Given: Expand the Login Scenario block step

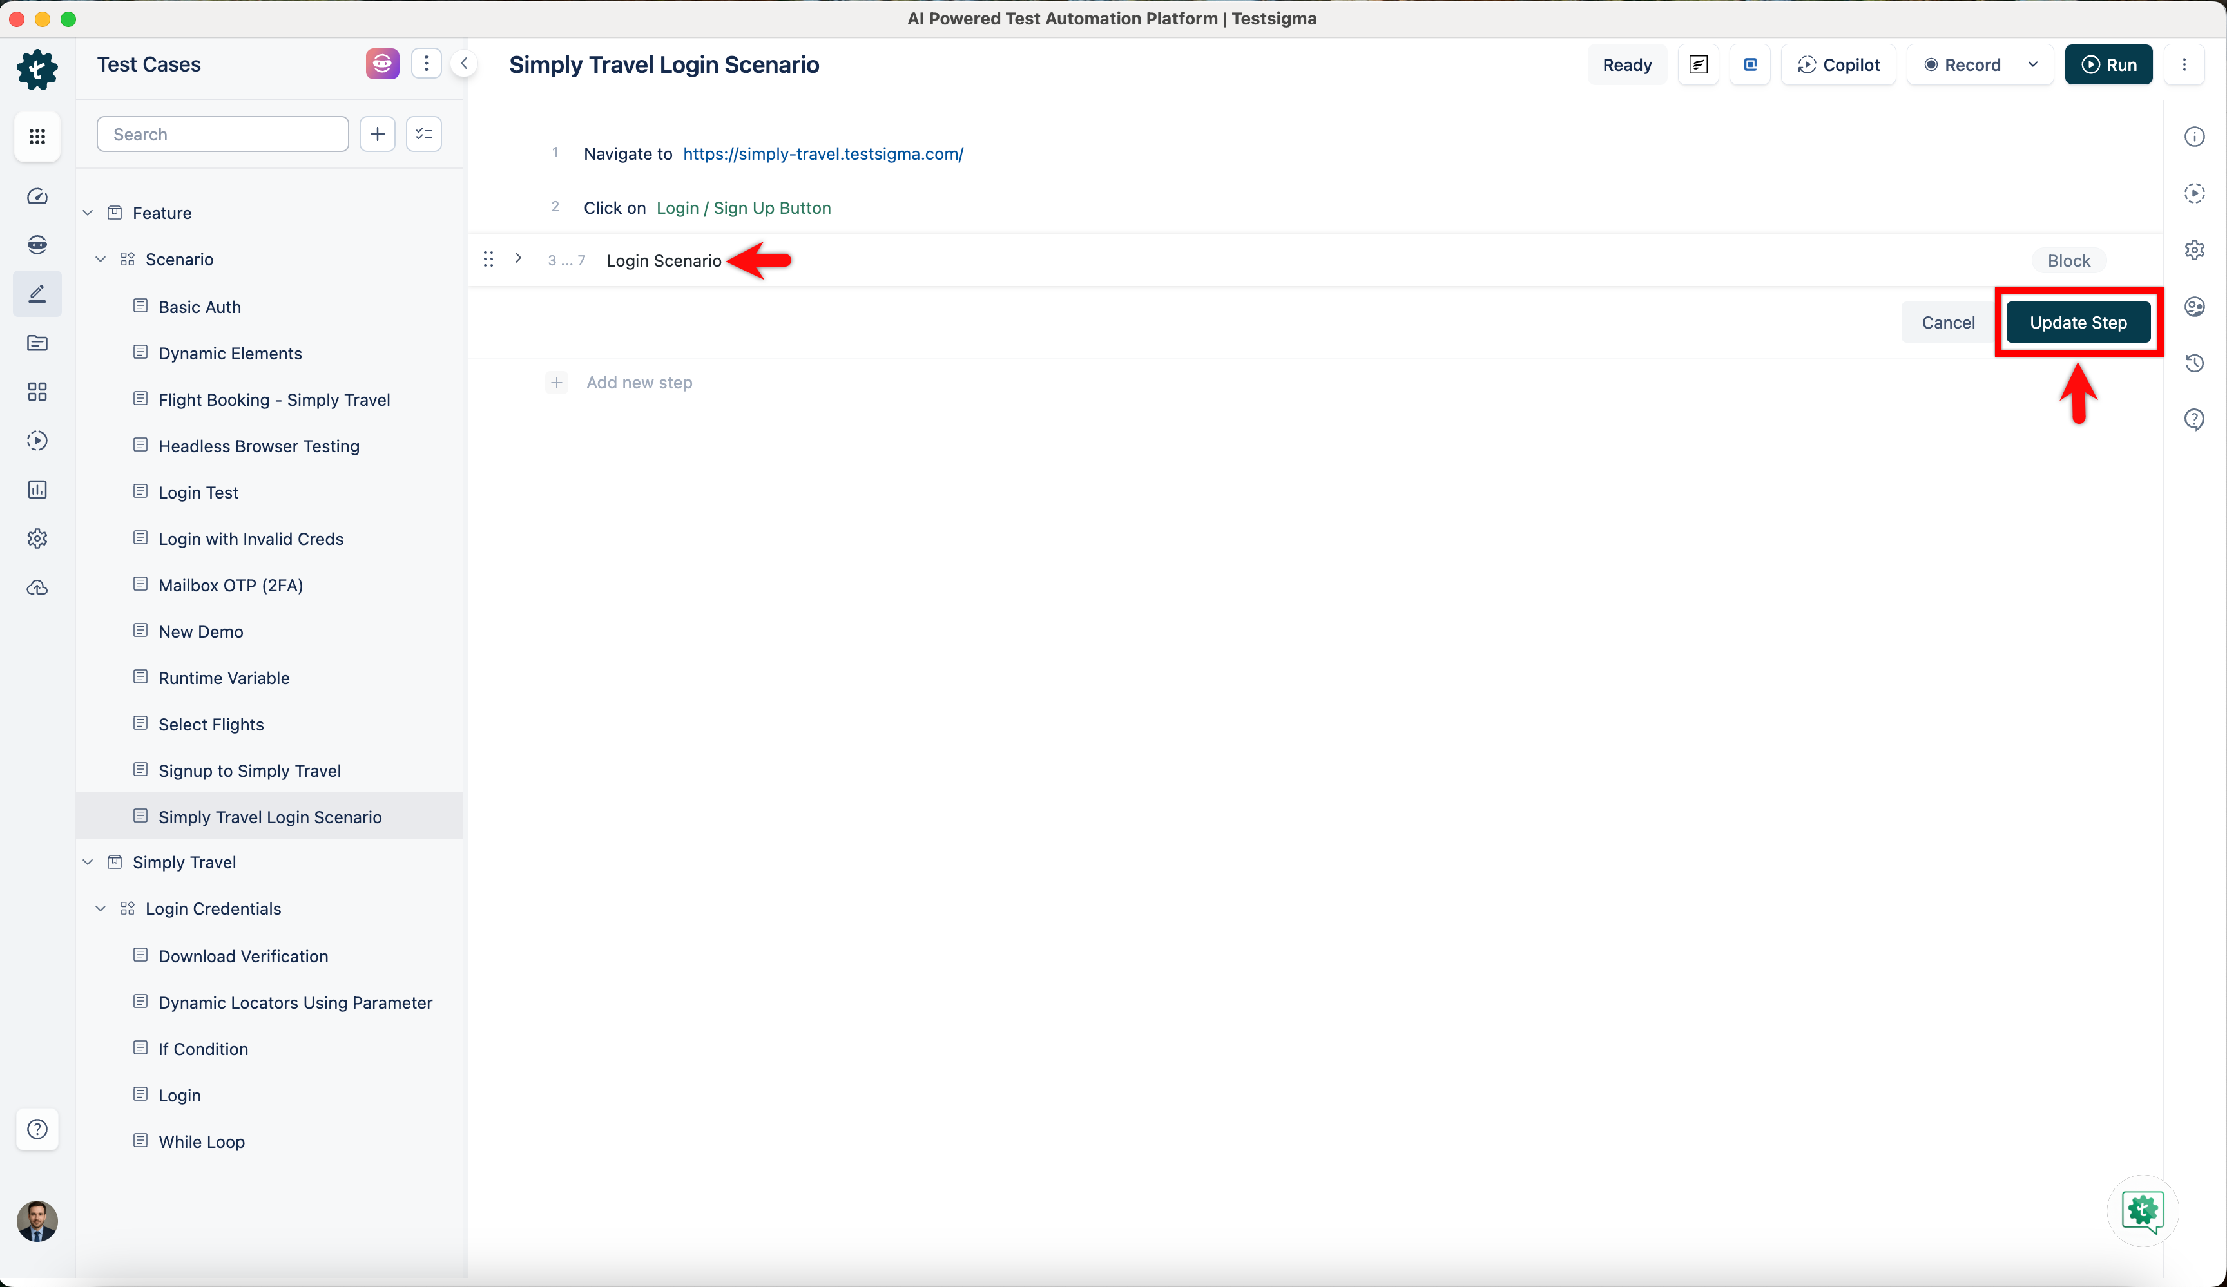Looking at the screenshot, I should [518, 258].
